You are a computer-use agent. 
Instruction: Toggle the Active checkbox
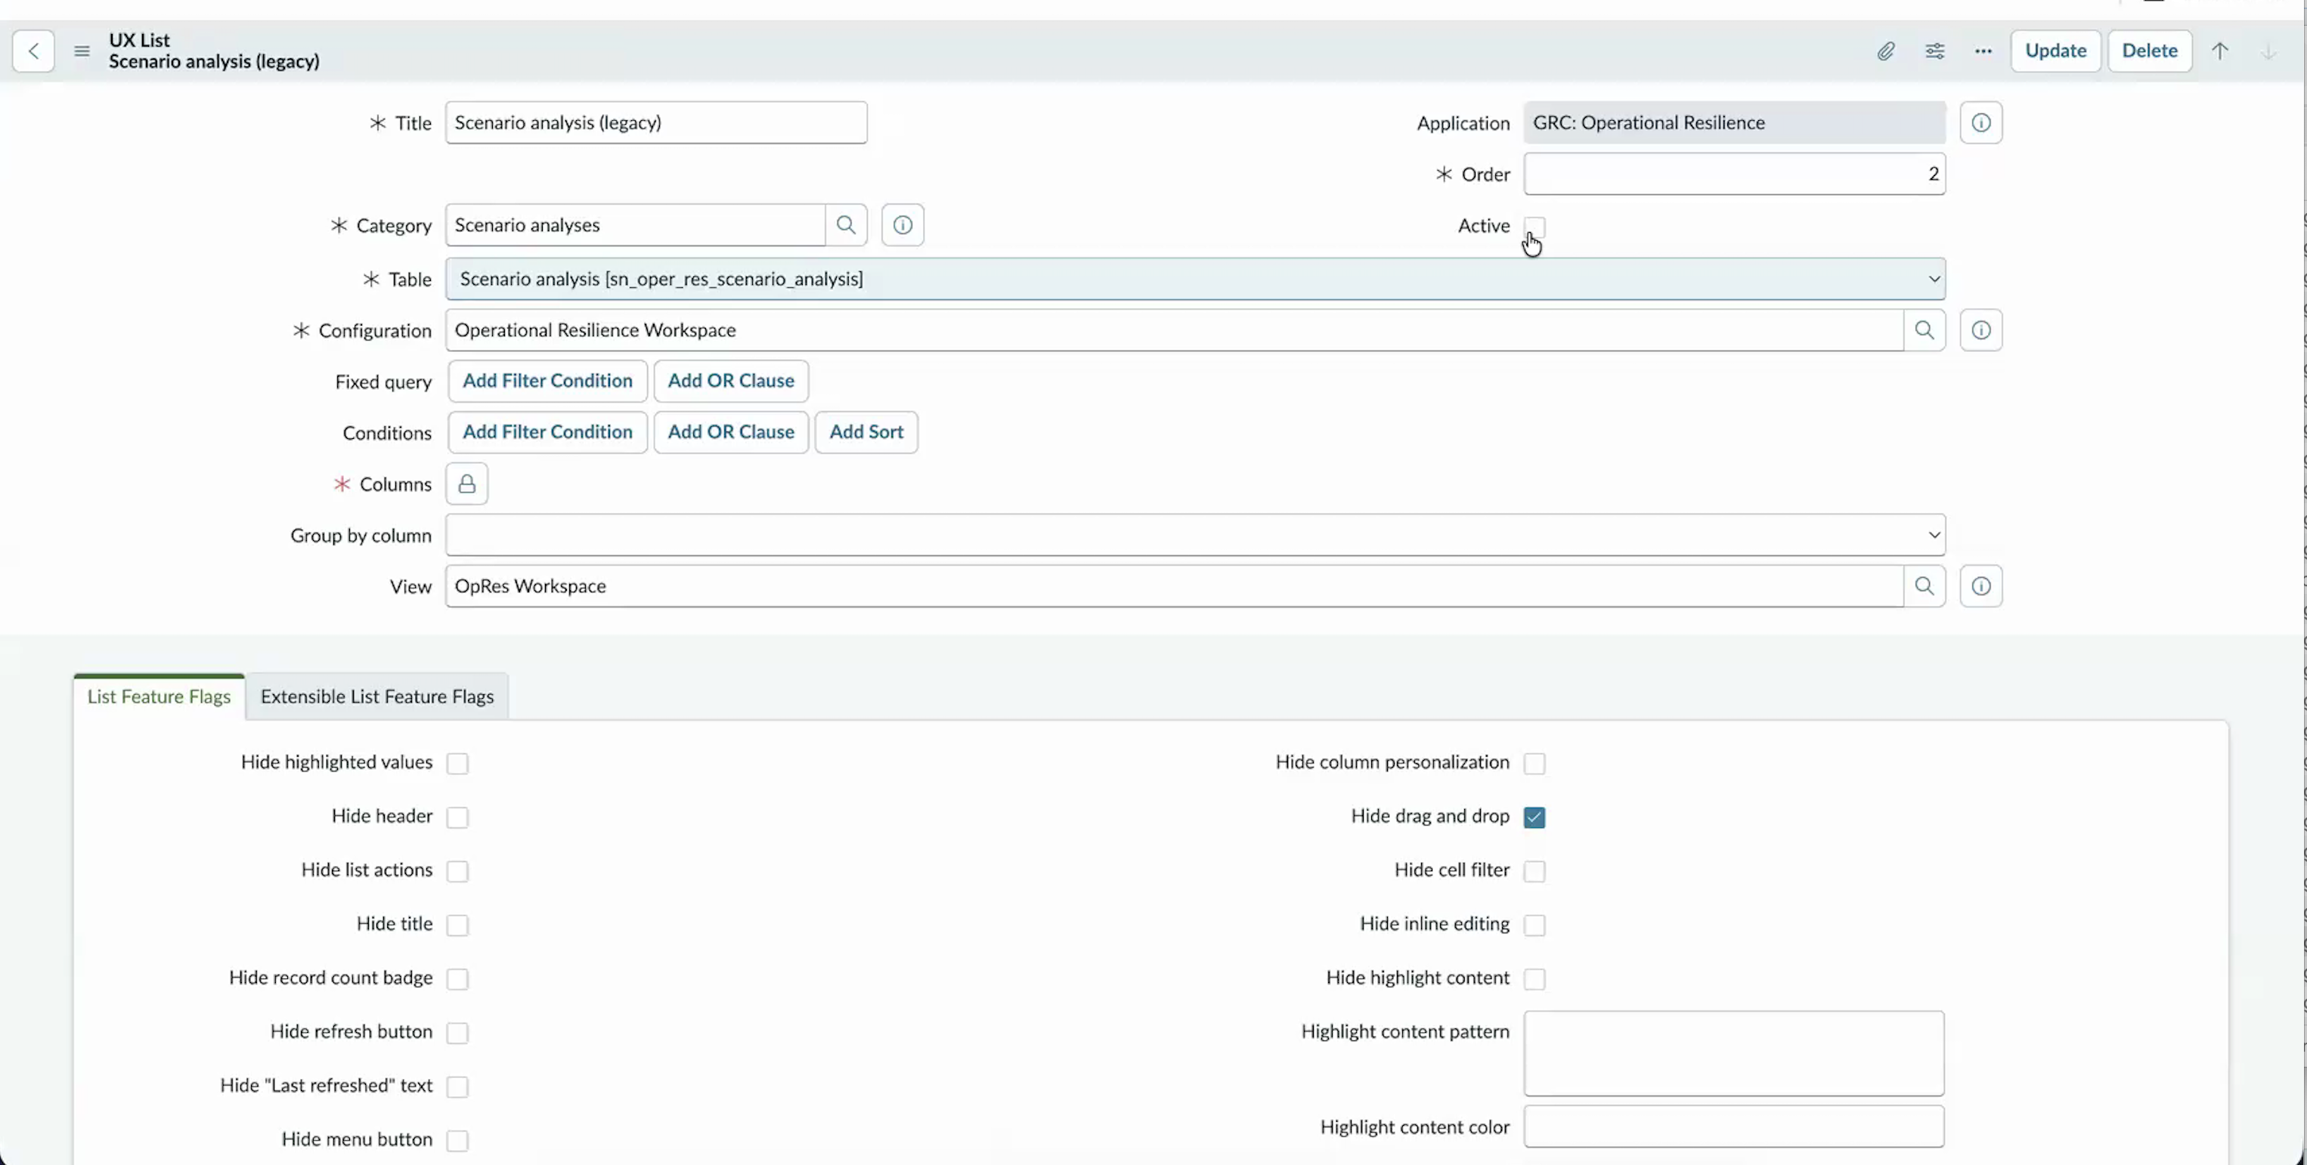pyautogui.click(x=1535, y=227)
